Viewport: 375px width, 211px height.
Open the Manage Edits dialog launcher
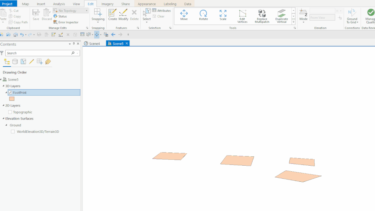[x=87, y=28]
